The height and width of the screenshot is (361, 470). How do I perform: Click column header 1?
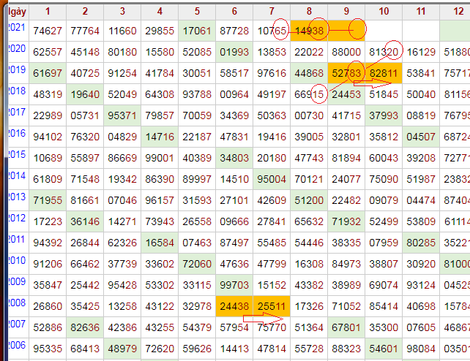(x=48, y=11)
